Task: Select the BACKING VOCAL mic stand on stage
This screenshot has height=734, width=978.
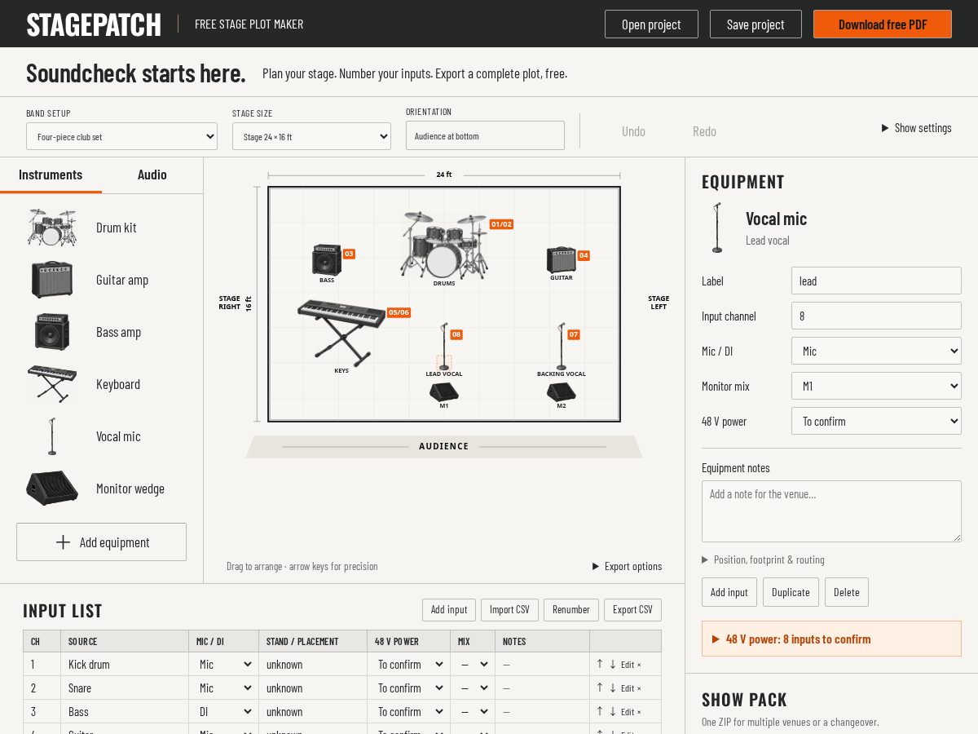Action: 562,346
